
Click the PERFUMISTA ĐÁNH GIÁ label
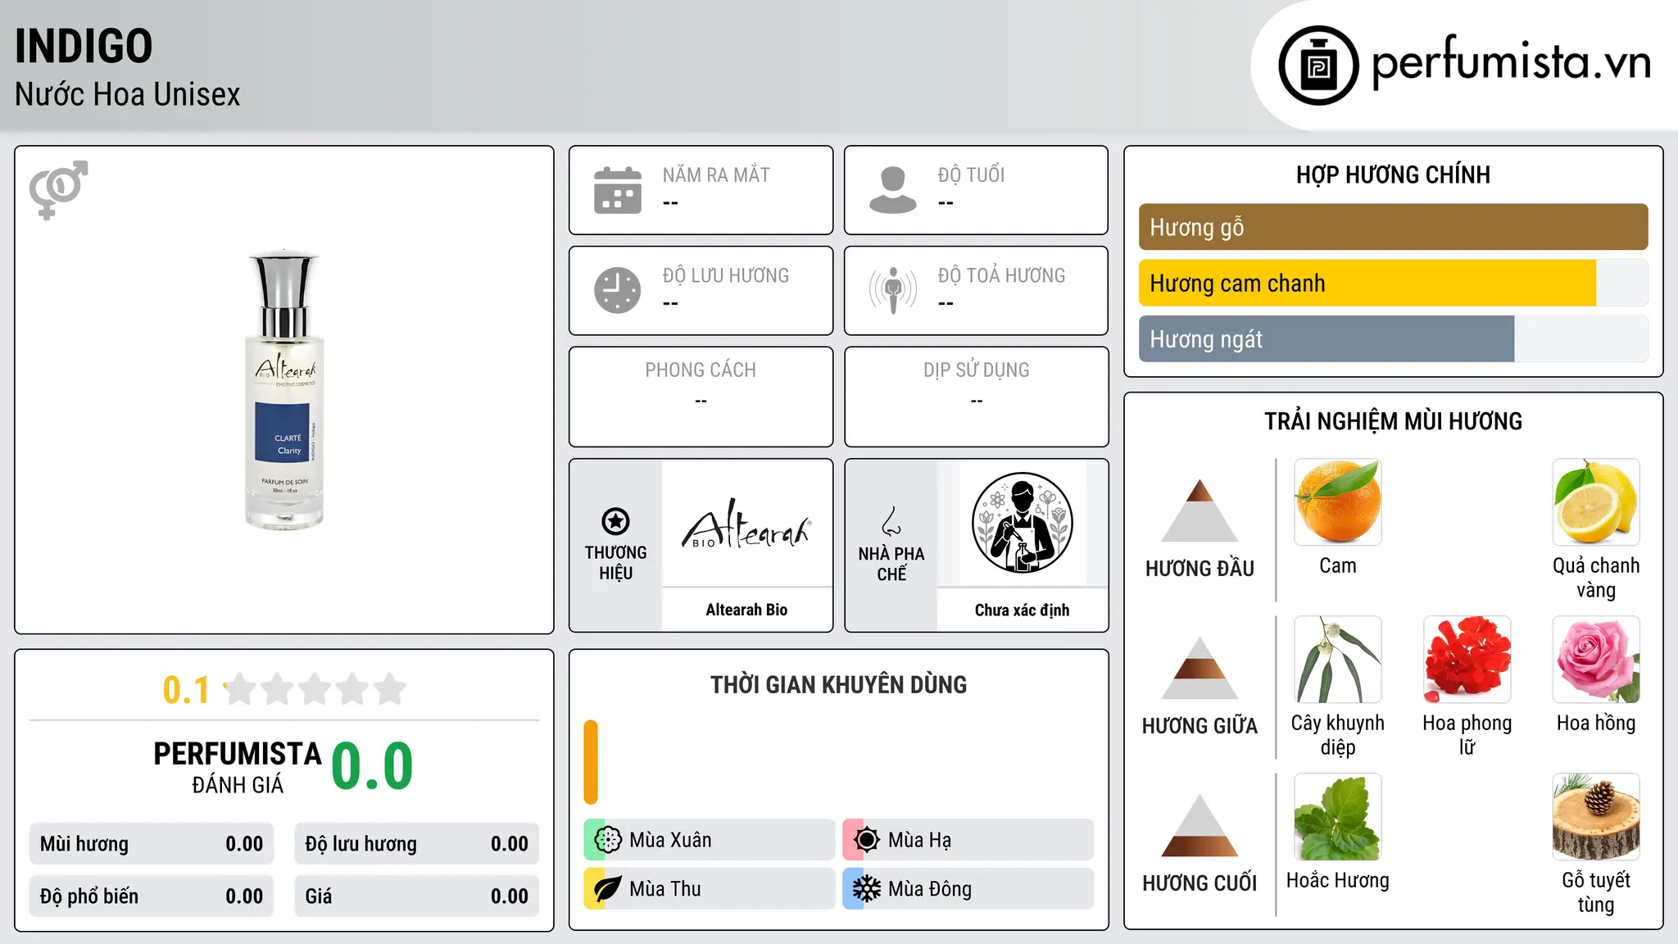[x=238, y=767]
